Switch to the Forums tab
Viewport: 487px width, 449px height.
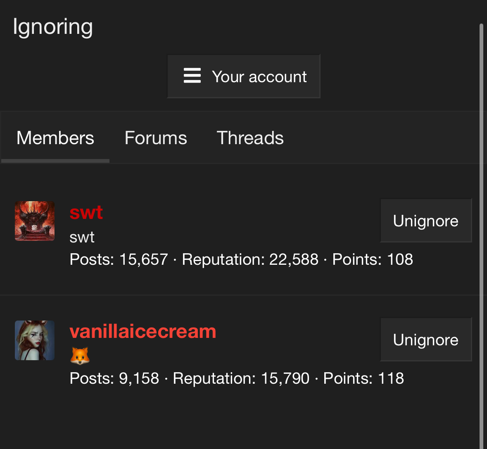tap(156, 138)
